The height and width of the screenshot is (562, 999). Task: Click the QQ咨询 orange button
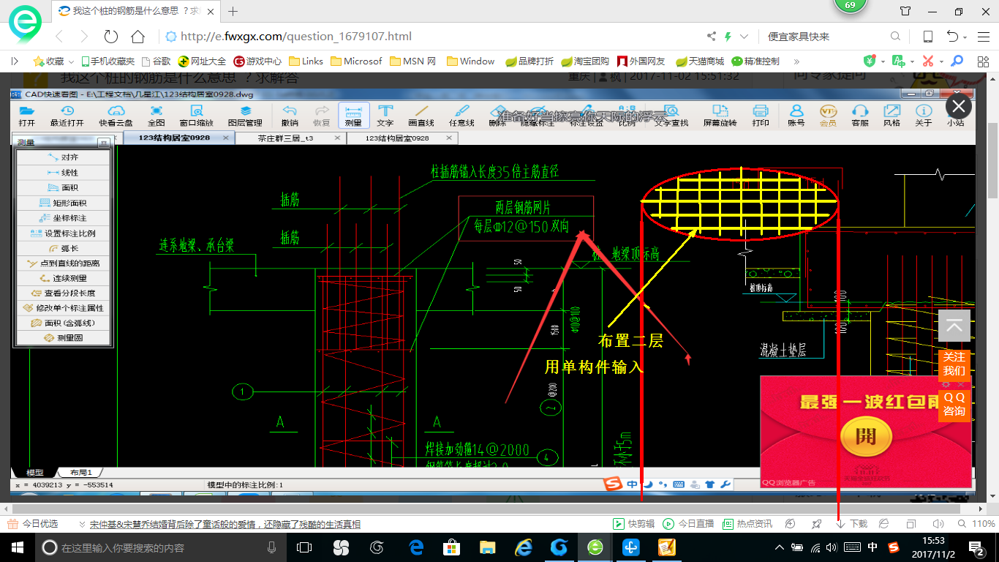click(954, 404)
